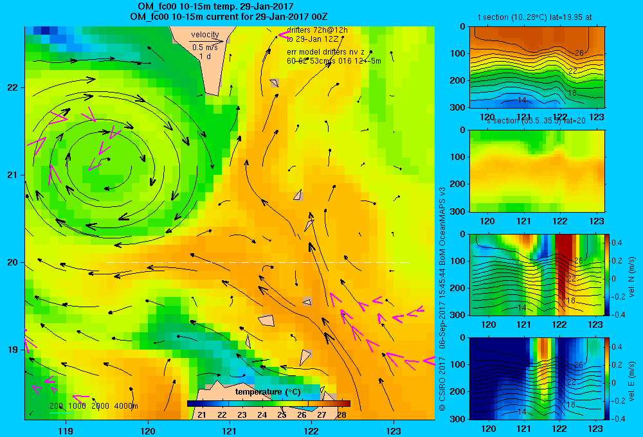
Task: Click the 'temperature (°C)' colorbar label
Action: [x=267, y=392]
